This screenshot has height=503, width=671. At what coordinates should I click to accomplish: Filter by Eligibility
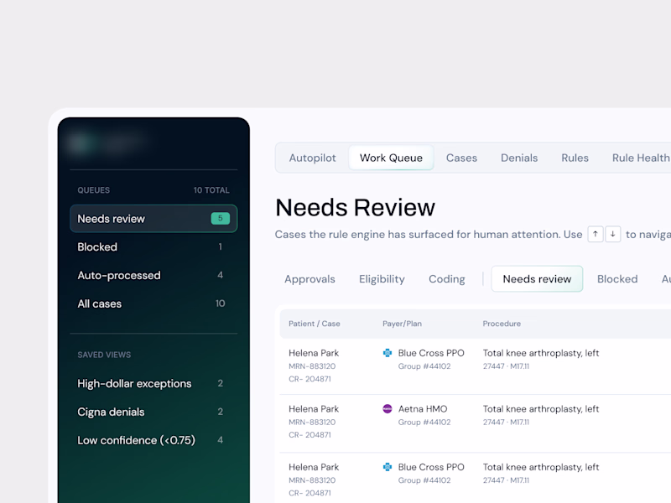(382, 279)
